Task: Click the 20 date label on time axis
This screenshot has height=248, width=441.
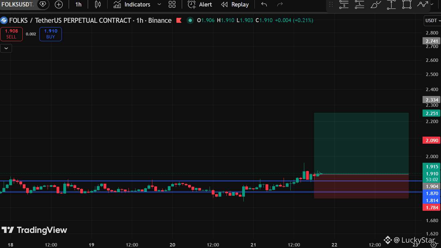Action: 172,245
